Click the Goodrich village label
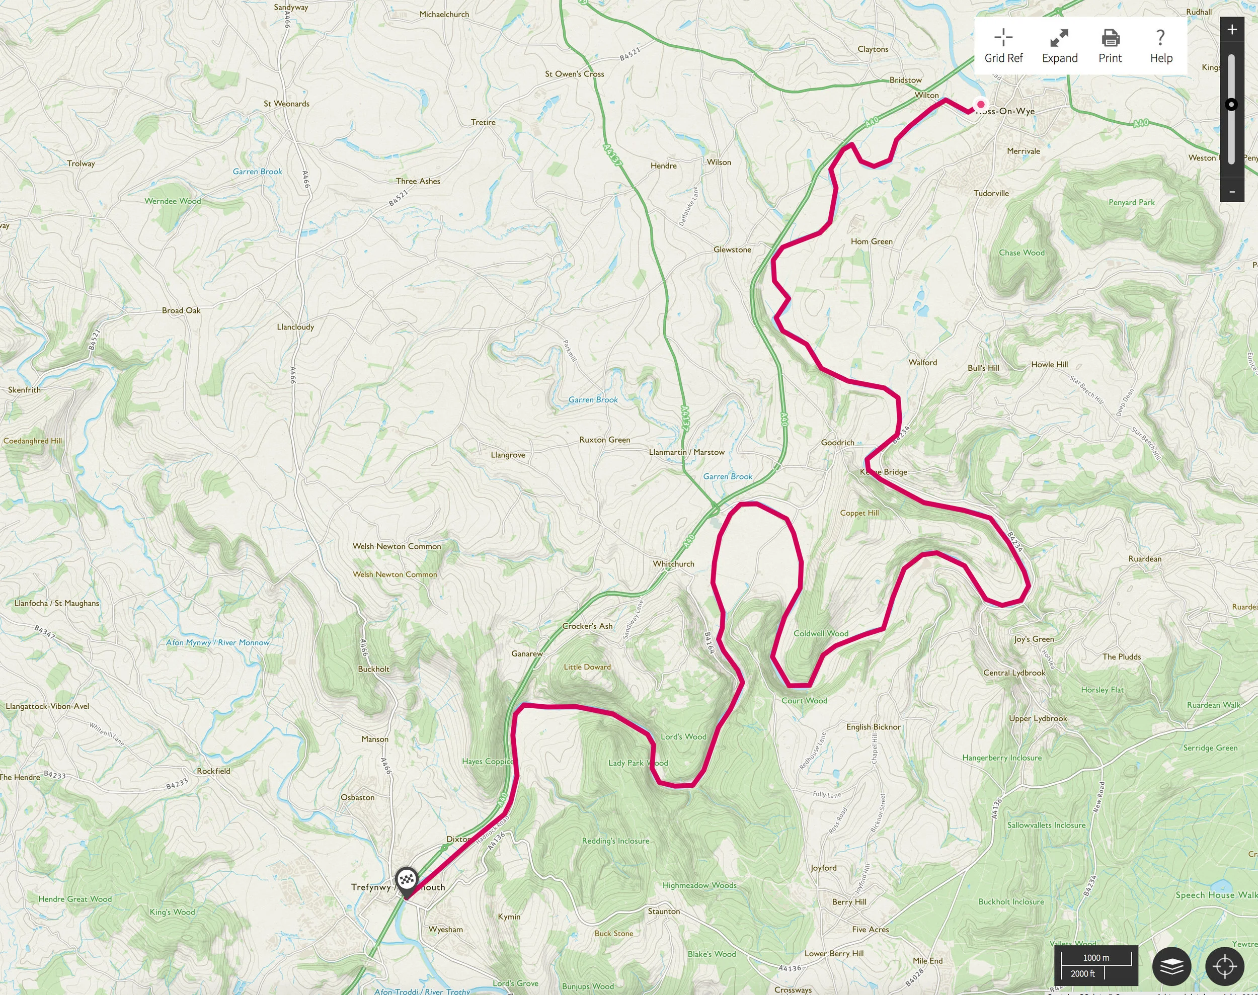The height and width of the screenshot is (995, 1258). click(x=837, y=442)
